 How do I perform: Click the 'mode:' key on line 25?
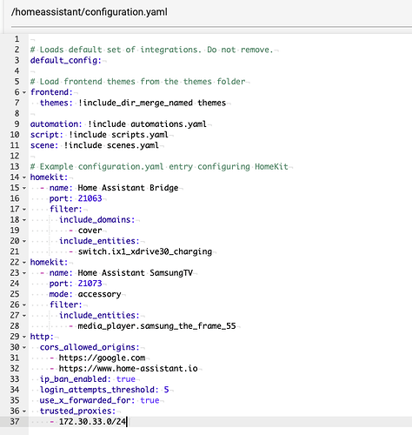[61, 294]
